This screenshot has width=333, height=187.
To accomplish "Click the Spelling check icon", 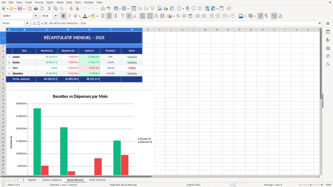I will point(109,9).
